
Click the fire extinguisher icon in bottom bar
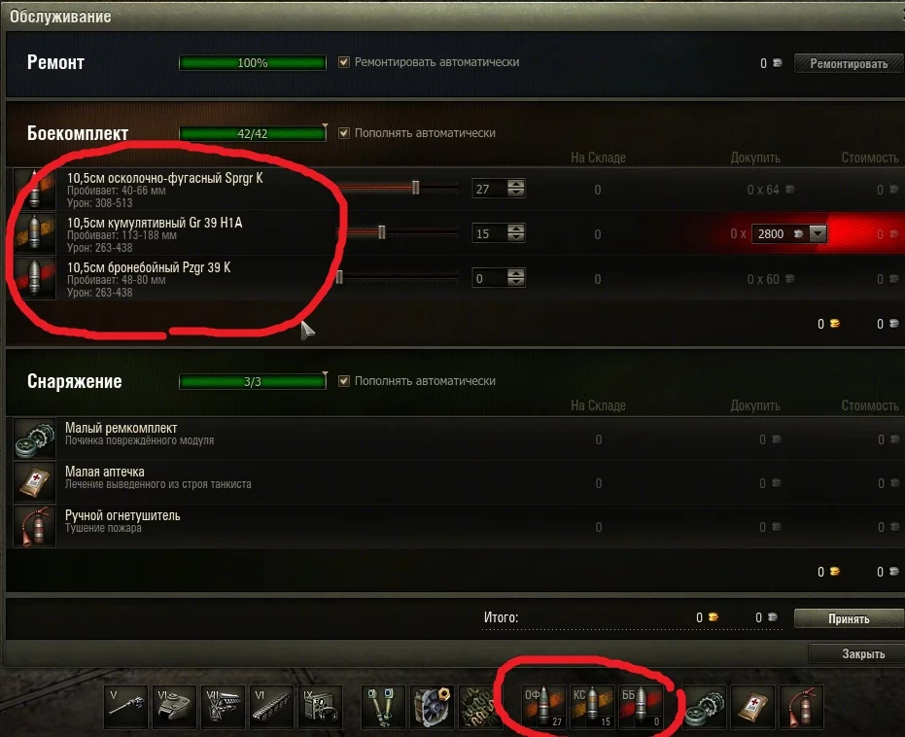[x=802, y=707]
